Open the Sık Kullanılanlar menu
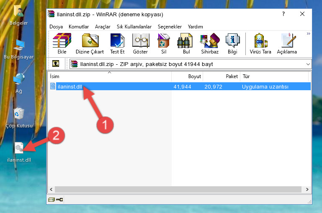The image size is (322, 213). pyautogui.click(x=134, y=27)
